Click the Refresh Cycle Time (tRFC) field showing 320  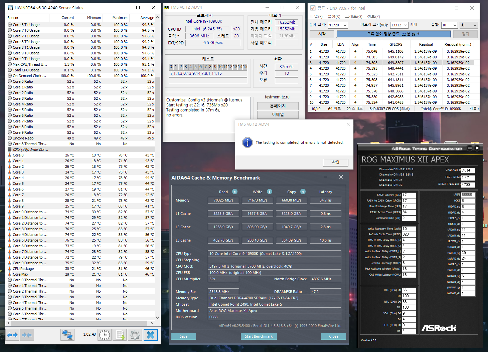(409, 234)
